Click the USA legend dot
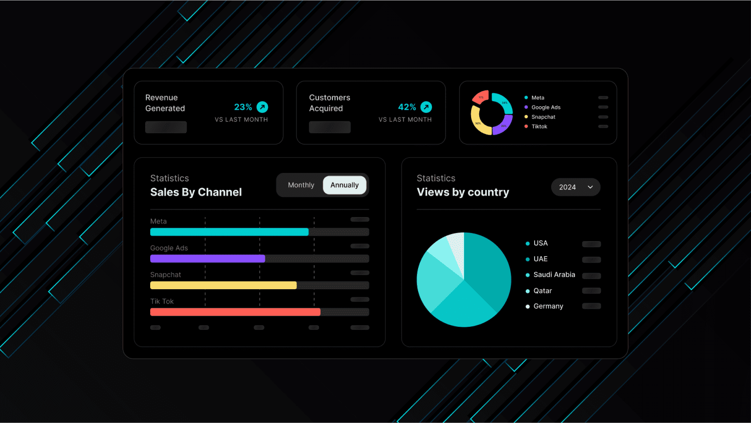 528,244
